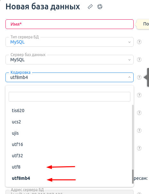
Task: Click the help icon beside the dropdown search box
Action: (139, 95)
